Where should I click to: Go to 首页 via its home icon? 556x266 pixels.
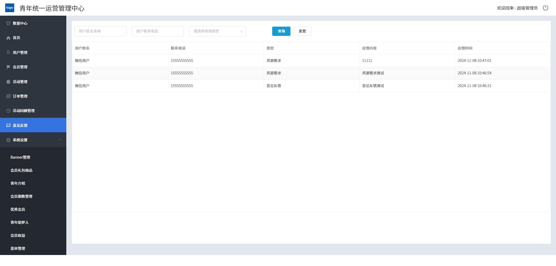point(8,38)
